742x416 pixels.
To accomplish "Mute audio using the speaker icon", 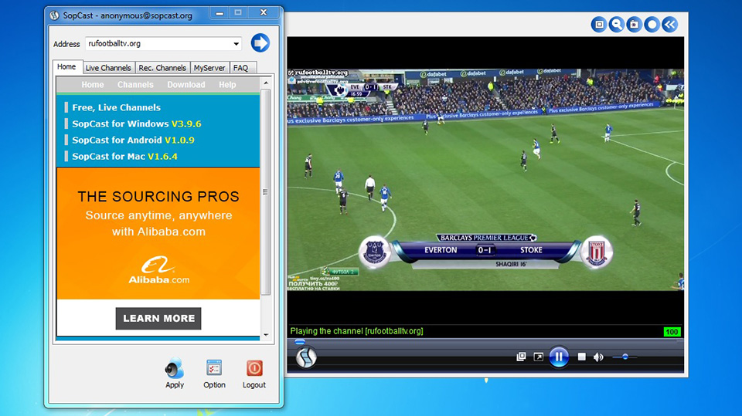I will click(x=600, y=357).
